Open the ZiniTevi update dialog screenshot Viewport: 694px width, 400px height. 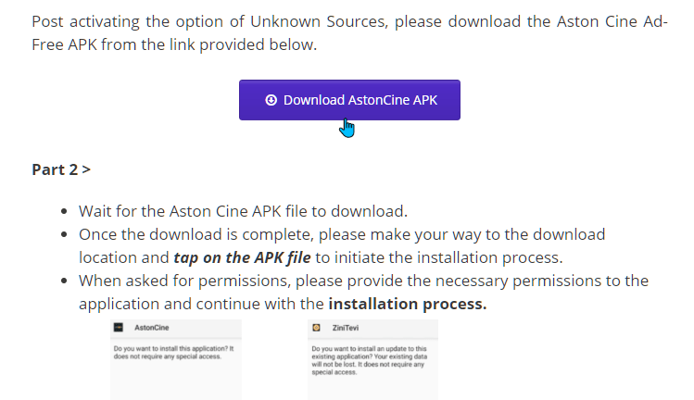coord(372,360)
